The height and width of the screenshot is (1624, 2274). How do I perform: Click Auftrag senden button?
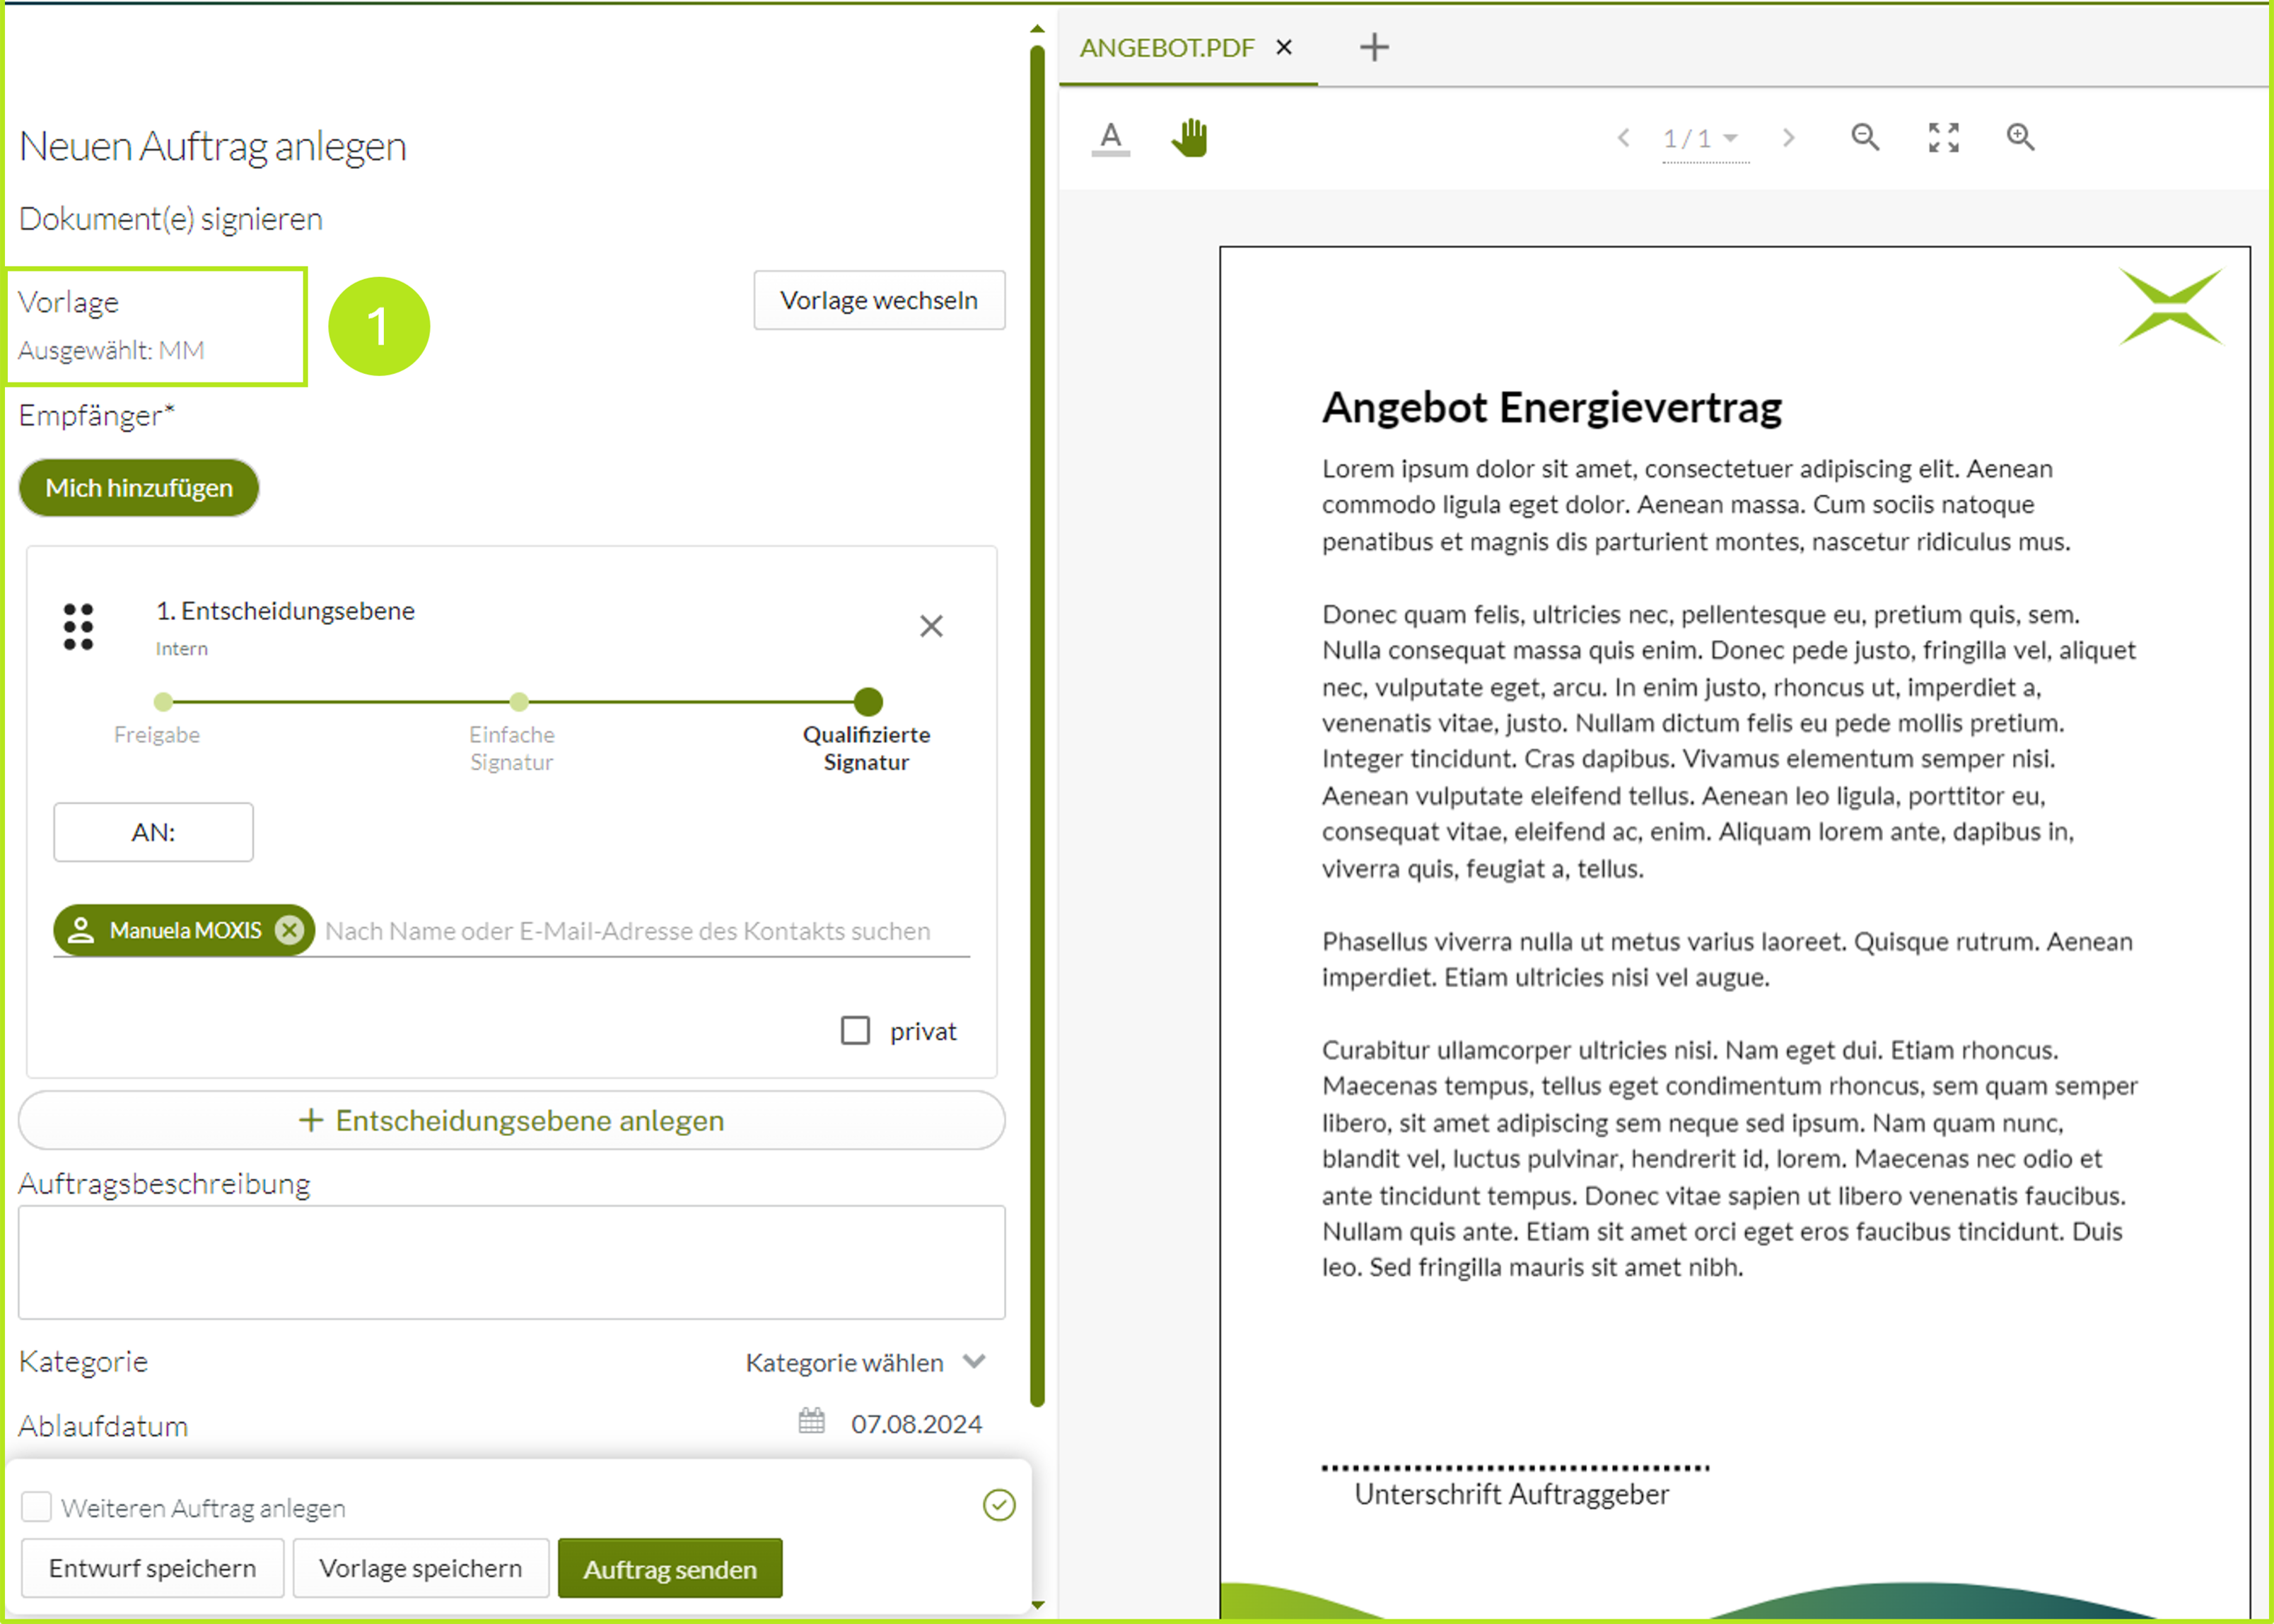(x=669, y=1568)
